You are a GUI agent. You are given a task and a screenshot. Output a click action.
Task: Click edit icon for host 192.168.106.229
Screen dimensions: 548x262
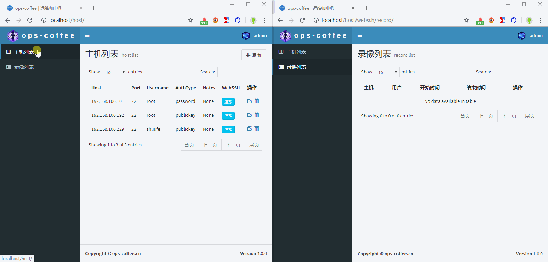pyautogui.click(x=249, y=129)
